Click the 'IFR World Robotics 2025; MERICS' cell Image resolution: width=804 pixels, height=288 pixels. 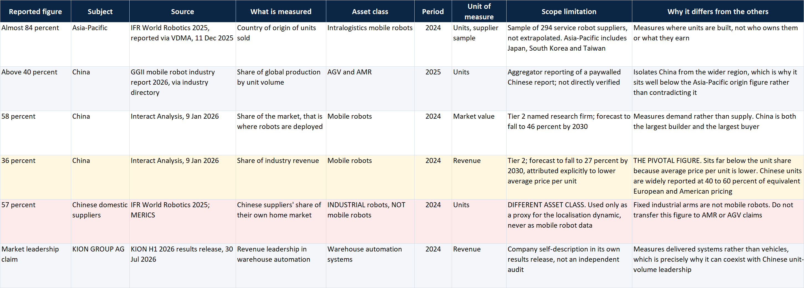pos(183,221)
